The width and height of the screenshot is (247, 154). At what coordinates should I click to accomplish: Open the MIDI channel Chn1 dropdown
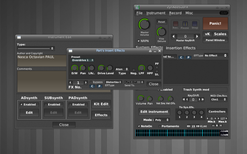219,100
